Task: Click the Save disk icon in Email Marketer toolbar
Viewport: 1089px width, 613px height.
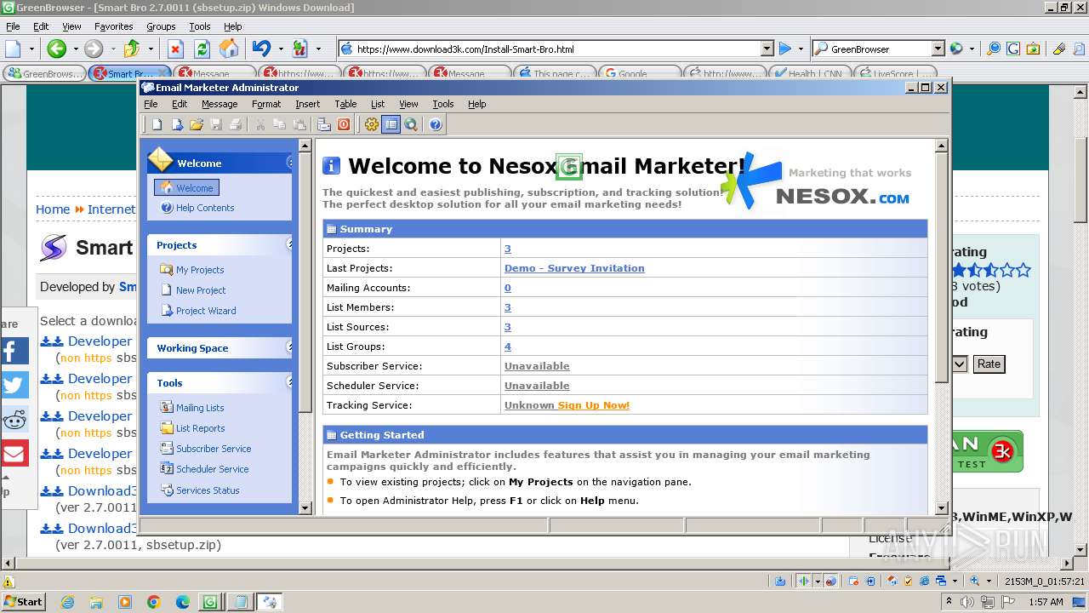Action: (x=216, y=124)
